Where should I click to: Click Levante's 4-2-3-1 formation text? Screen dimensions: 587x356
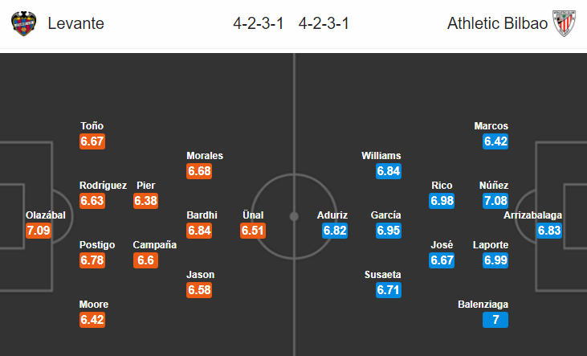click(x=259, y=23)
